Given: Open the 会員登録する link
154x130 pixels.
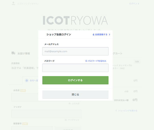Looking at the screenshot, I should pos(101,35).
